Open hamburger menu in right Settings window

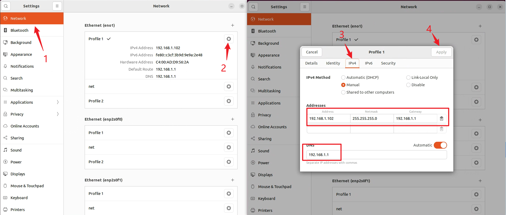tap(305, 7)
